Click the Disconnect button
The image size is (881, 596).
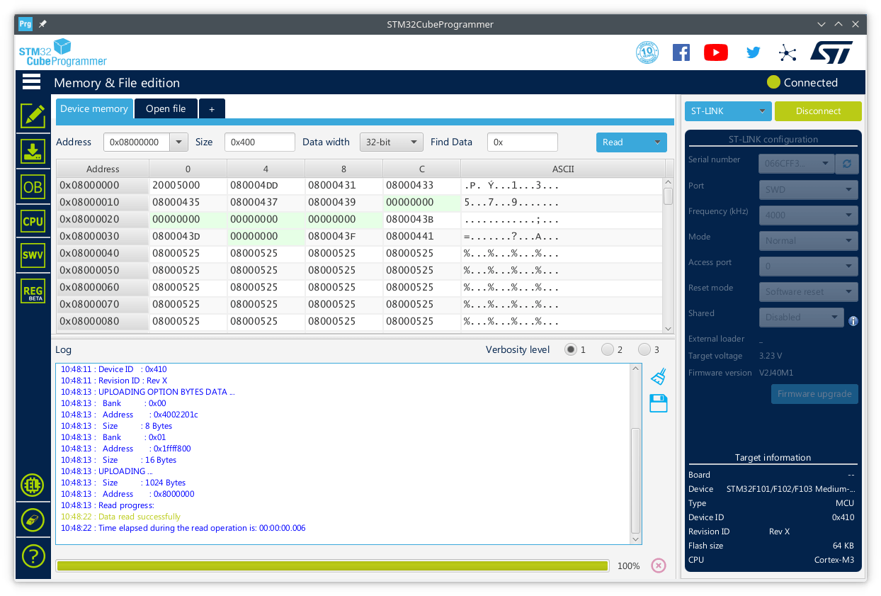point(818,111)
